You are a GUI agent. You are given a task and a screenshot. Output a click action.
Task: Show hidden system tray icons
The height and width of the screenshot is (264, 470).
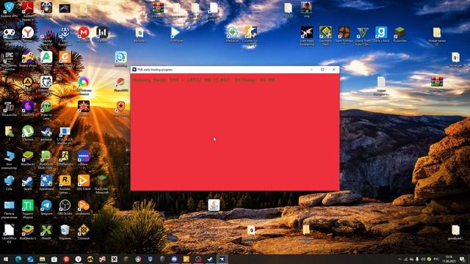pos(399,259)
